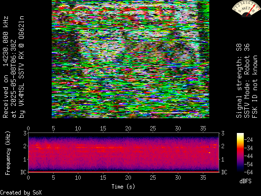Click the S-meter gauge icon
This screenshot has height=196, width=261.
246,8
